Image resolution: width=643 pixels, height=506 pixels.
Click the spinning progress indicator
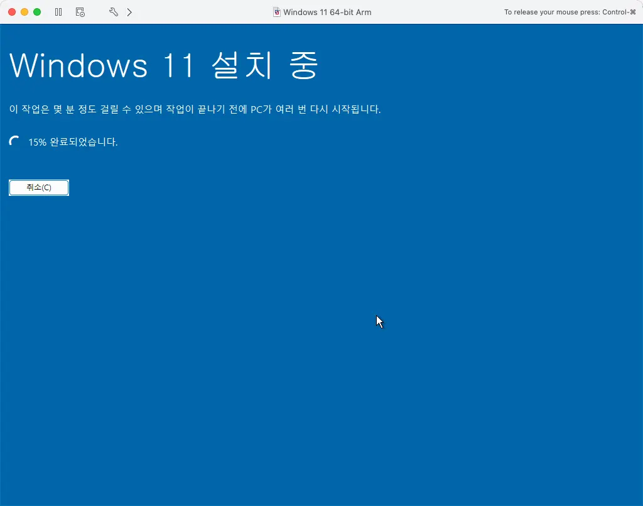15,142
